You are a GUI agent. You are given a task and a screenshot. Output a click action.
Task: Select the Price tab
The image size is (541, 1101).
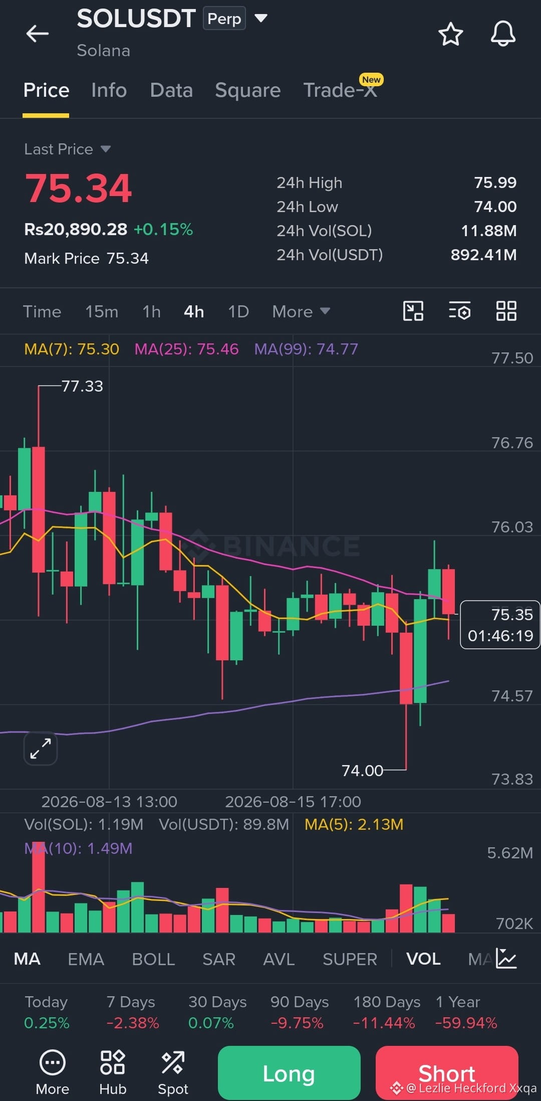tap(46, 90)
